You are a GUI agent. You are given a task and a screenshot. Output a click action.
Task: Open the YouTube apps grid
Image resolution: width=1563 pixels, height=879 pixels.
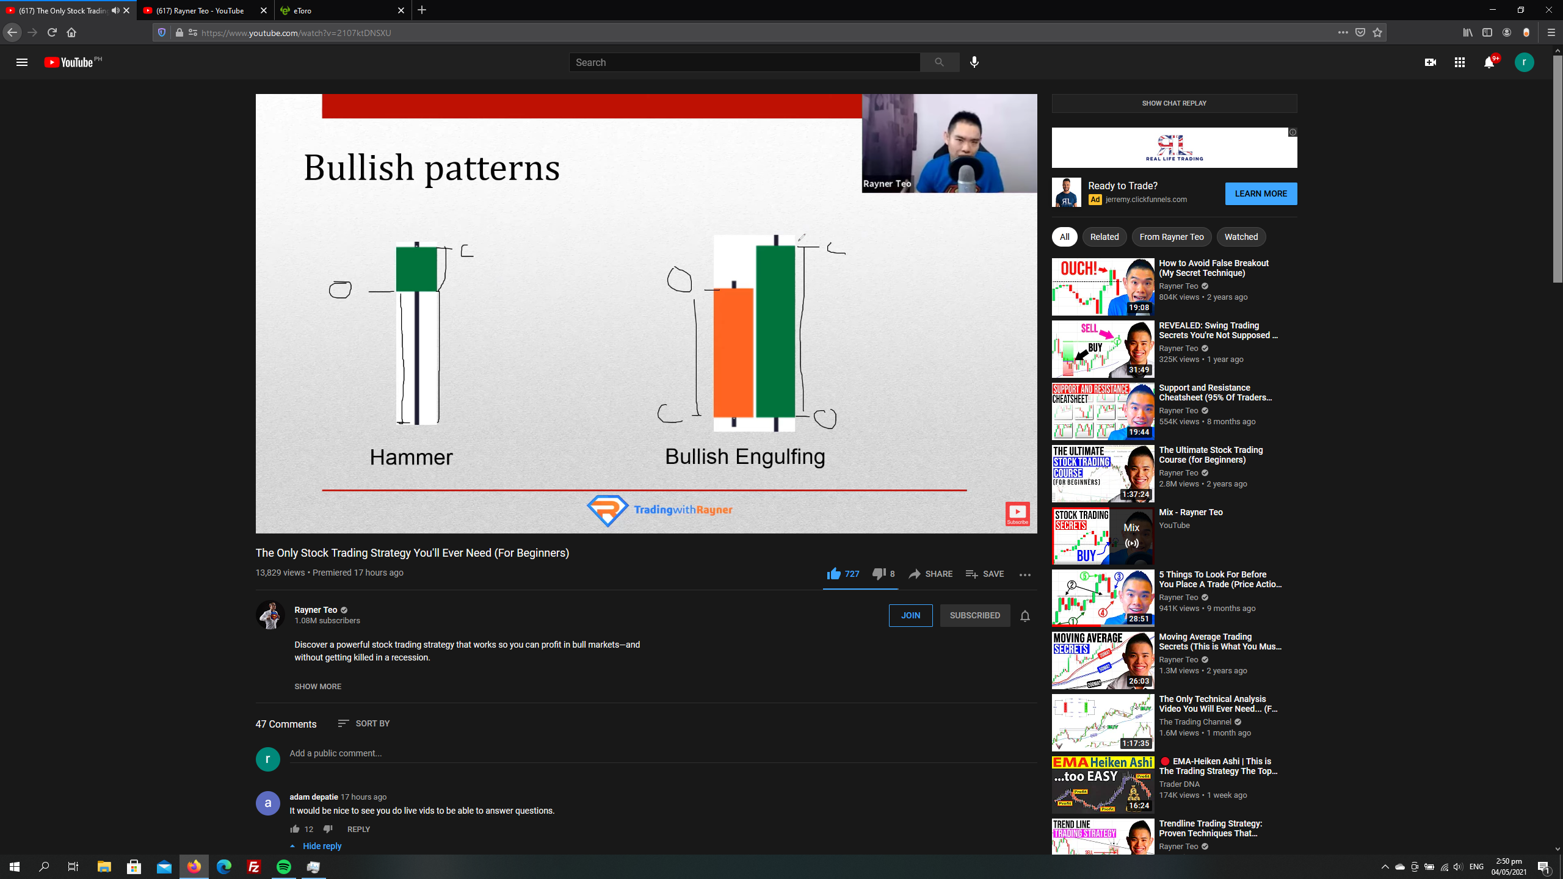(x=1459, y=62)
